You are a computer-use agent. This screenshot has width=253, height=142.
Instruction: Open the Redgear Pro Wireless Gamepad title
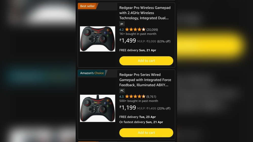coord(145,13)
